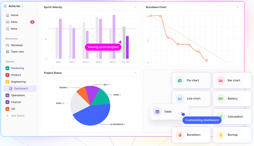
Task: Click the Week 1 purple velocity bar
Action: [x=60, y=39]
